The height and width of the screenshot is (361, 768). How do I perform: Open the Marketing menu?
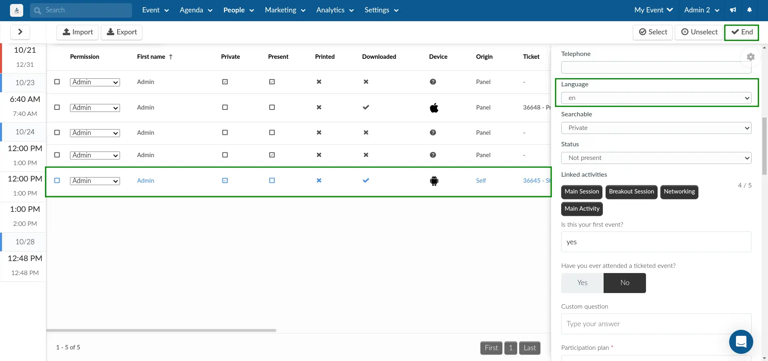(x=285, y=10)
